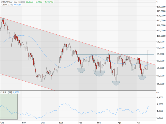Click the HENSOLDT AG stock title
Screen dimensions: 166x124
[10, 2]
